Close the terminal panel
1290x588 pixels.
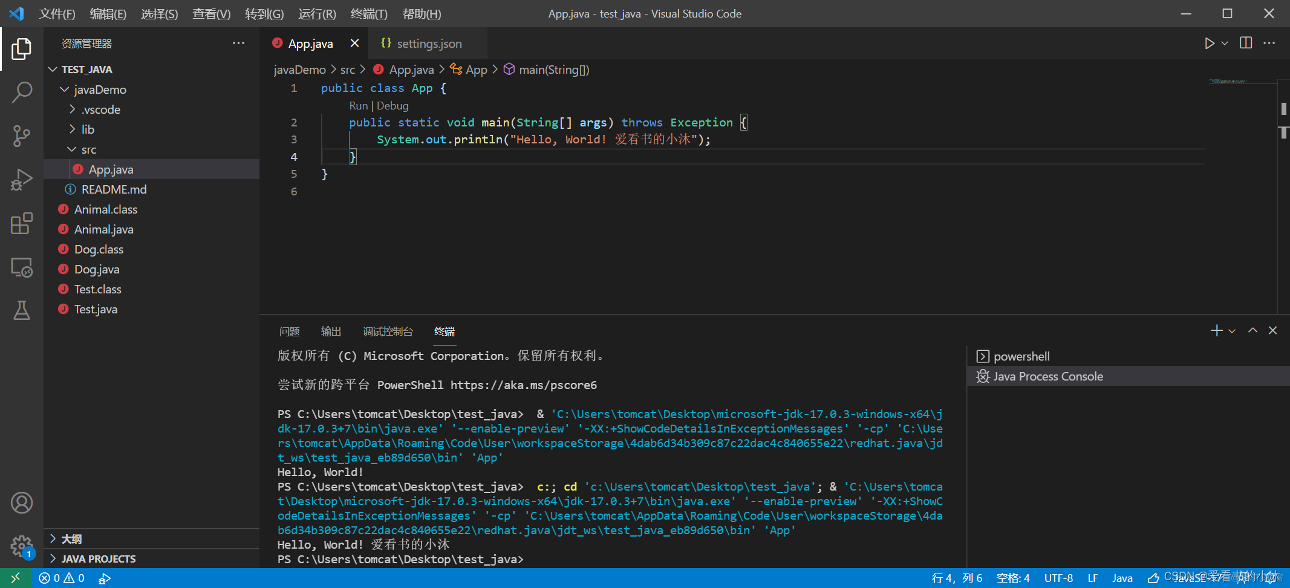[1272, 330]
